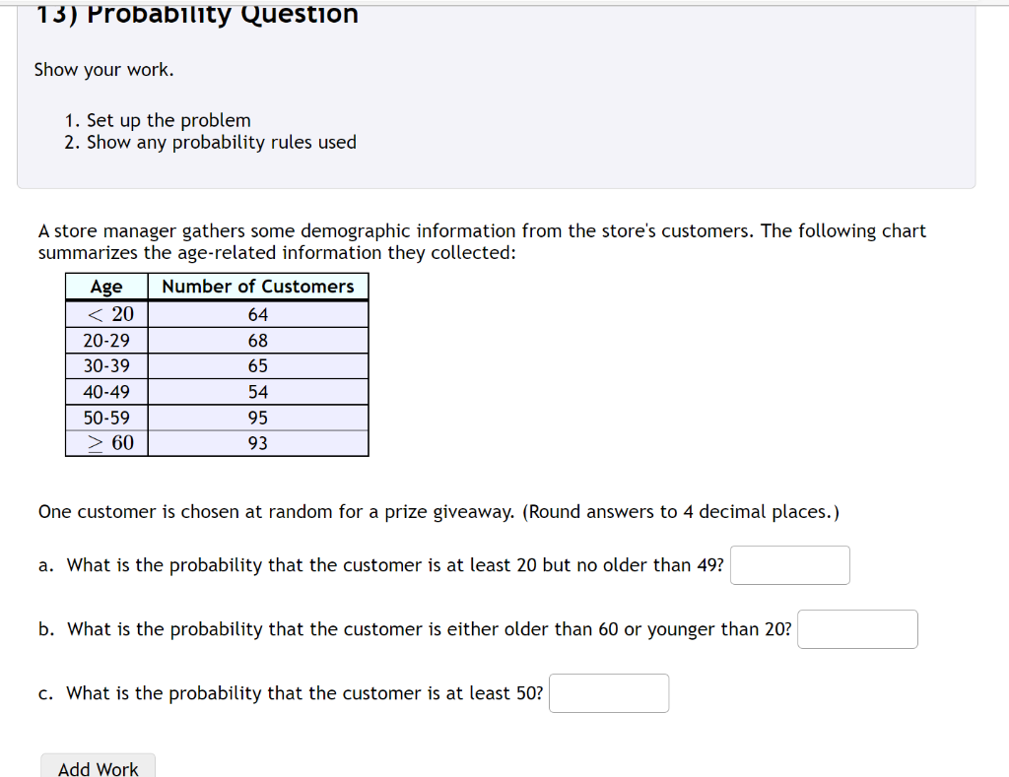Select the Number of Customers header cell
The height and width of the screenshot is (777, 1009).
click(257, 287)
